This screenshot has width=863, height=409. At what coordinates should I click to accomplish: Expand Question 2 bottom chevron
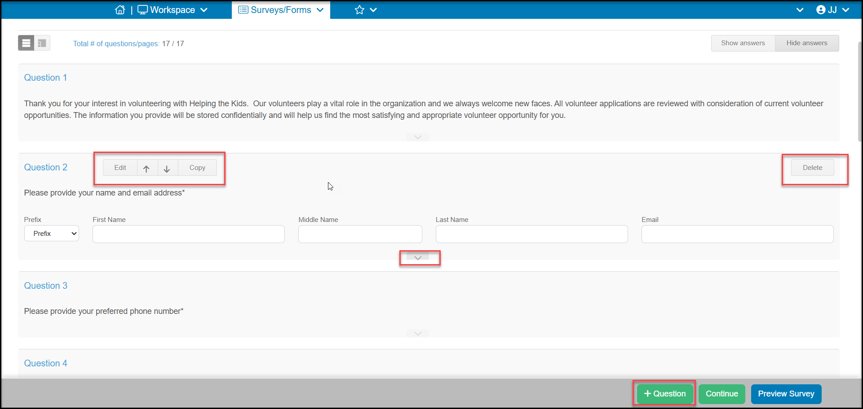coord(418,258)
